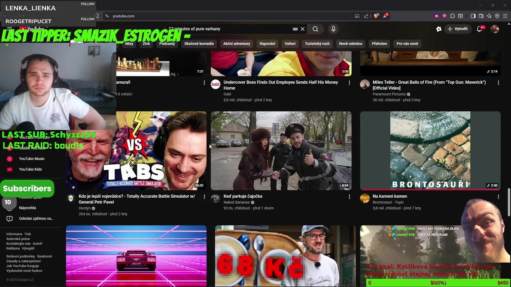The width and height of the screenshot is (511, 287).
Task: Open options menu for the chess video
Action: pos(204,83)
